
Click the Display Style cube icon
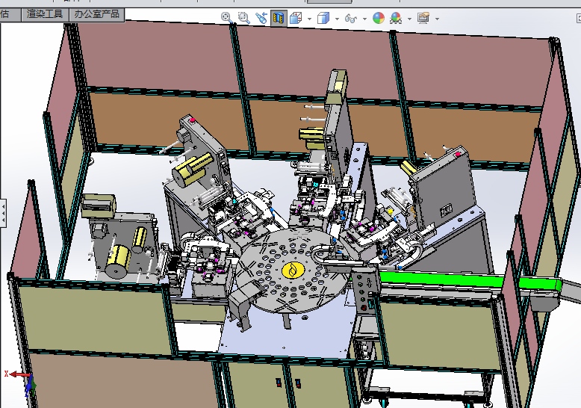point(323,18)
